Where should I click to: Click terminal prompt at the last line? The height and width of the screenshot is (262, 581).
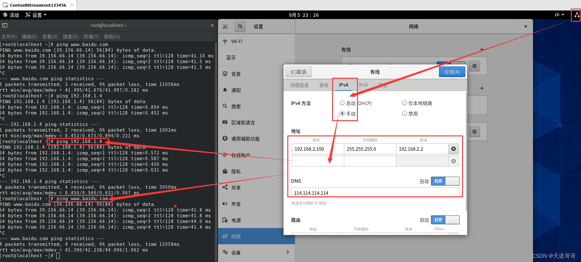tap(58, 256)
